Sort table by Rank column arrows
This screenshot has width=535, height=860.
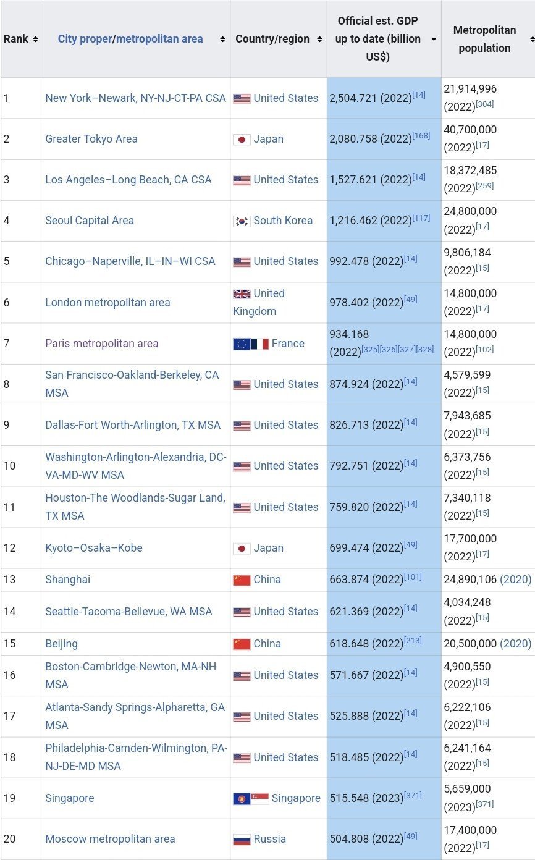pos(35,39)
